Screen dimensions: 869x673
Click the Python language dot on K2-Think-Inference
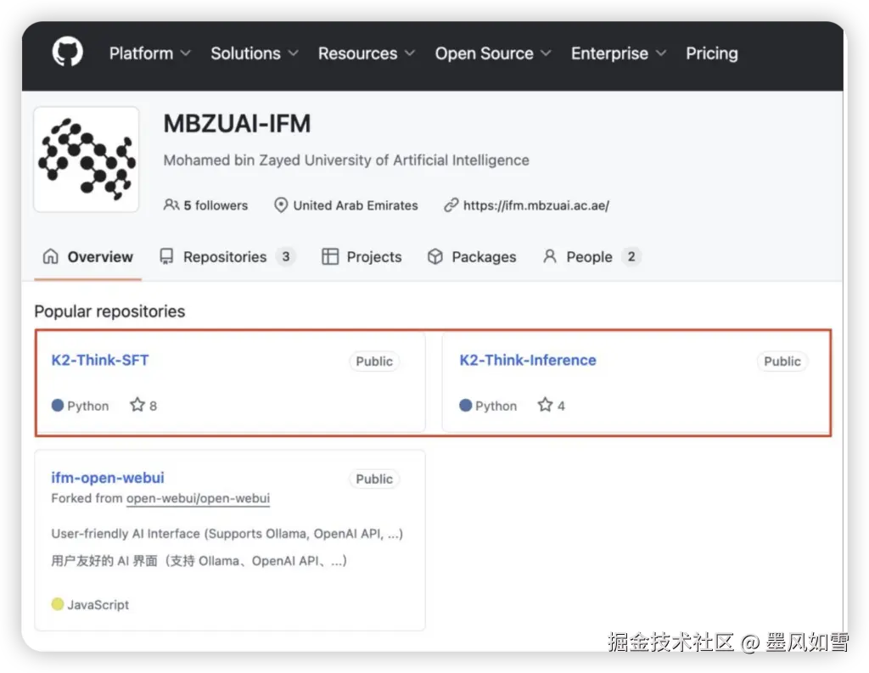(x=466, y=405)
